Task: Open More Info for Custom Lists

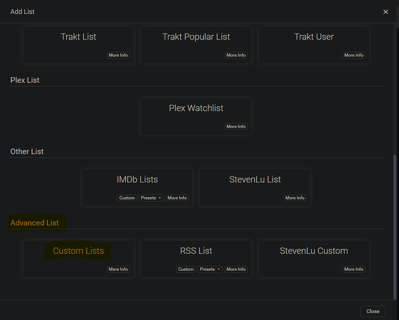Action: [x=118, y=269]
